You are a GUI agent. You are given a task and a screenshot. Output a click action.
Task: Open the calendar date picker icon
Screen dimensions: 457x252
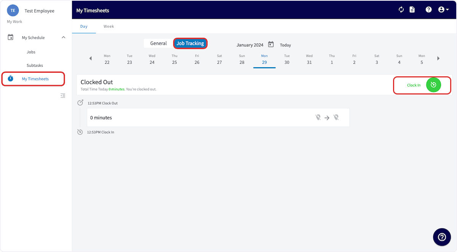271,44
